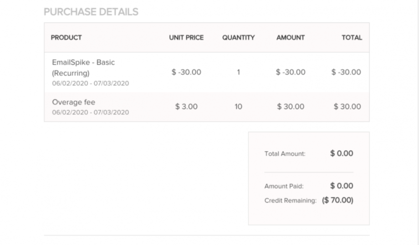The width and height of the screenshot is (419, 245).
Task: Click the QUANTITY column header
Action: pos(238,38)
